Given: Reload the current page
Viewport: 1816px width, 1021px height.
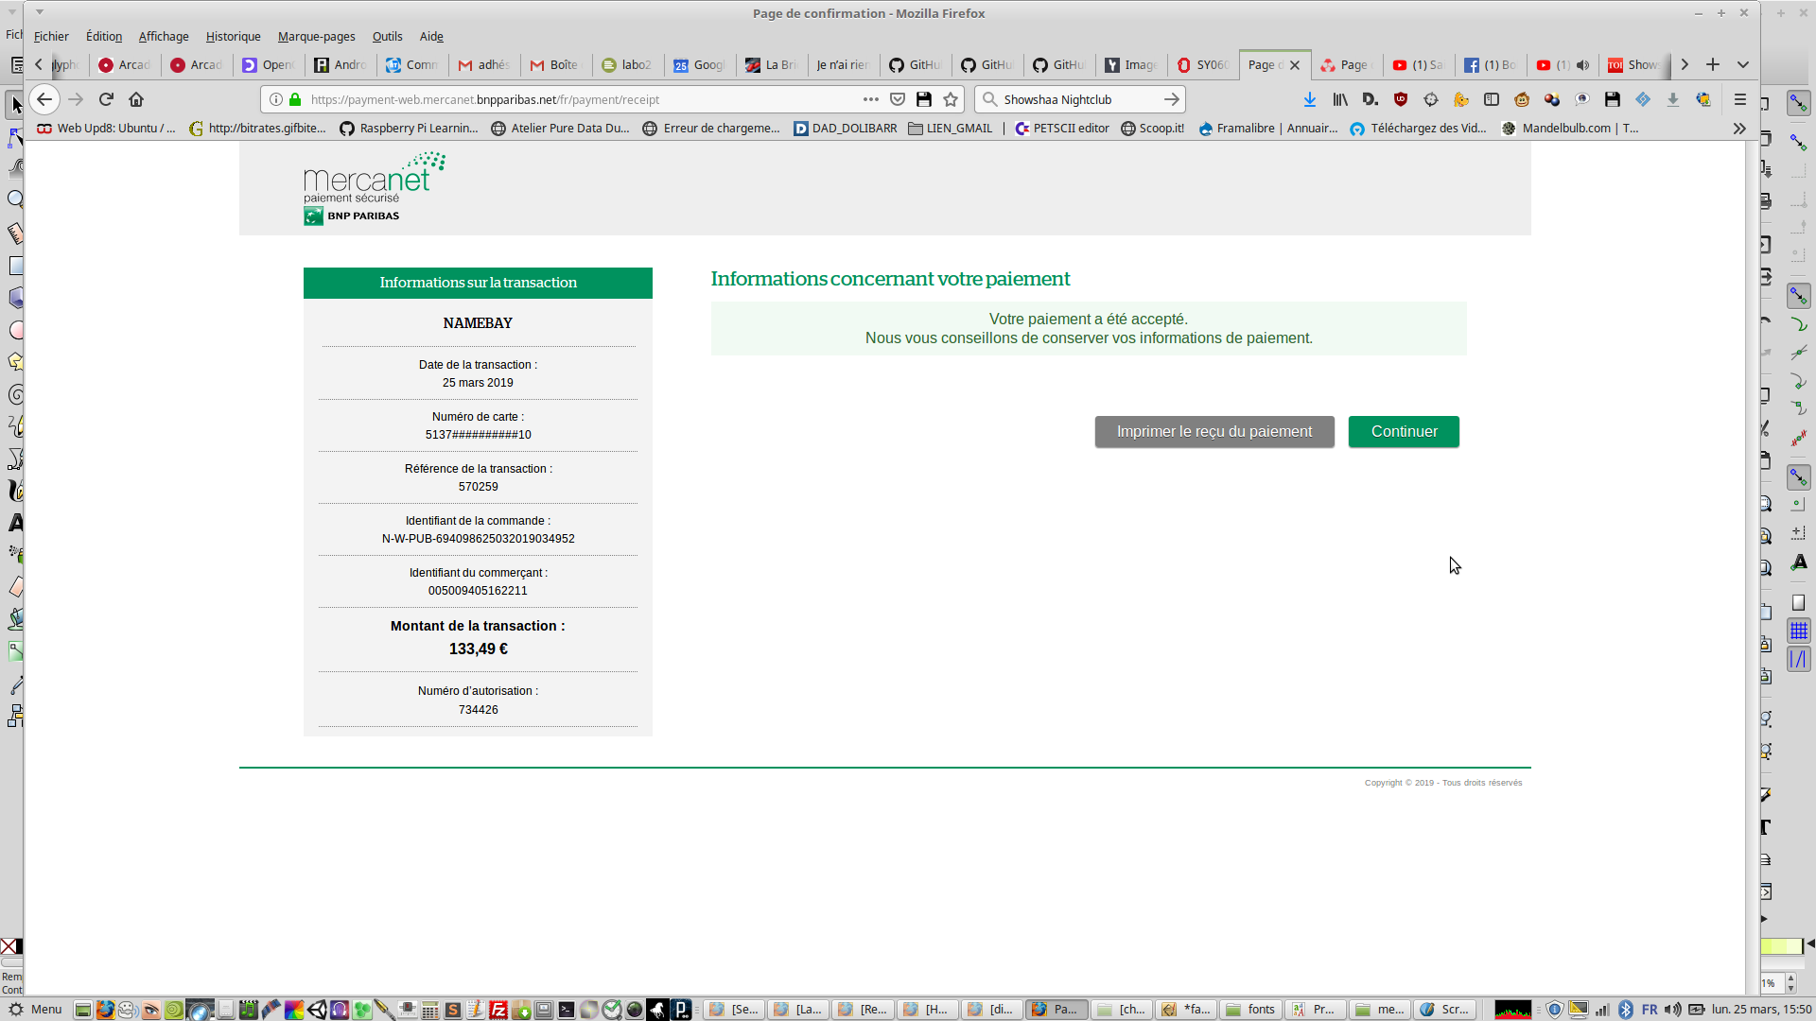Looking at the screenshot, I should pyautogui.click(x=106, y=99).
